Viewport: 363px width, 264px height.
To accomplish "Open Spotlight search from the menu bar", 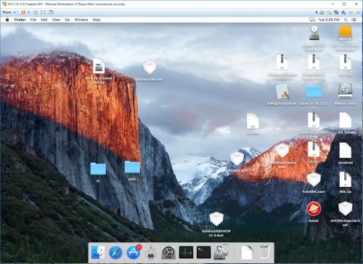I will (346, 20).
